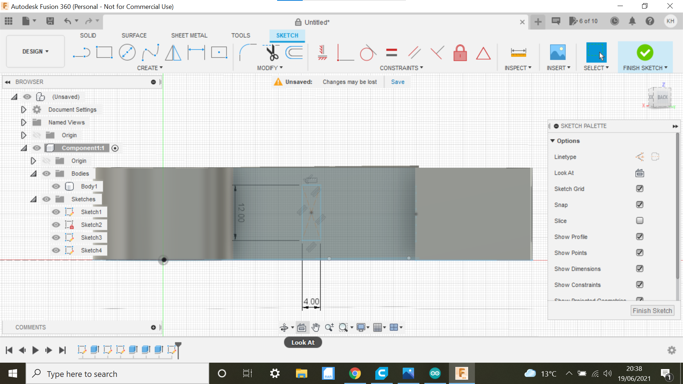Click the Look At icon in Sketch Palette
This screenshot has width=683, height=384.
point(640,173)
